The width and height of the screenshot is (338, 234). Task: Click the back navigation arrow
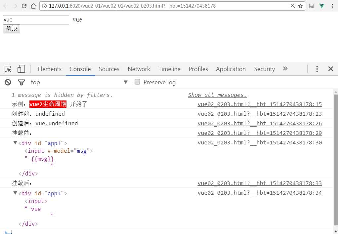(x=6, y=6)
